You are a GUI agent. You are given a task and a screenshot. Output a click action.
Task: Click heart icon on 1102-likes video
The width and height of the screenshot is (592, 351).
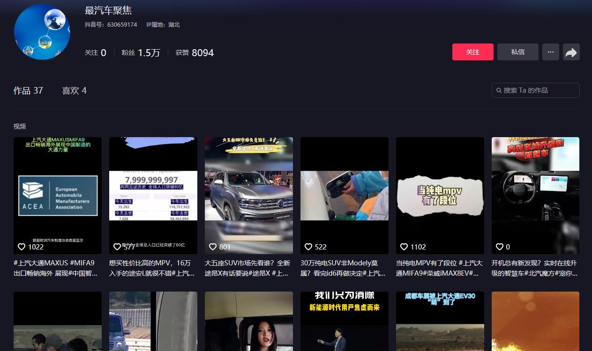(404, 247)
